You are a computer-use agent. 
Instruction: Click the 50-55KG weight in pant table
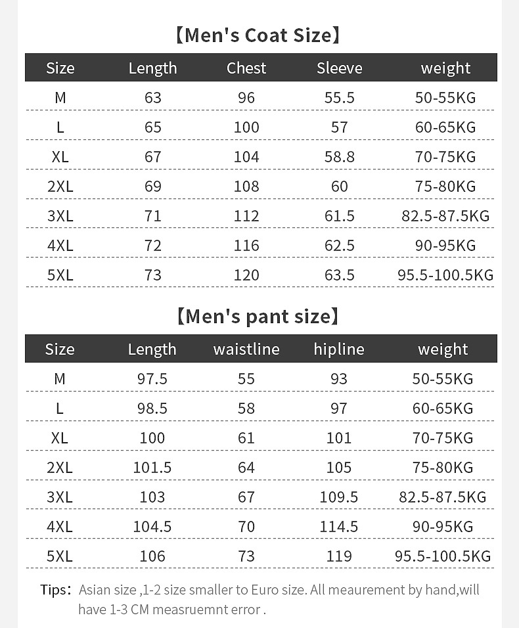pos(443,379)
